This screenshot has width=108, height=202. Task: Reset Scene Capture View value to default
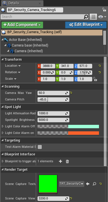(x=71, y=198)
